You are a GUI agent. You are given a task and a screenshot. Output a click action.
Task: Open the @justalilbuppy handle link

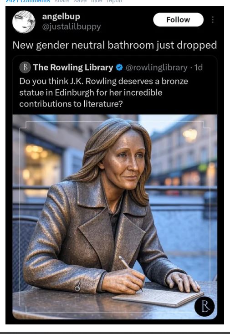coord(72,27)
